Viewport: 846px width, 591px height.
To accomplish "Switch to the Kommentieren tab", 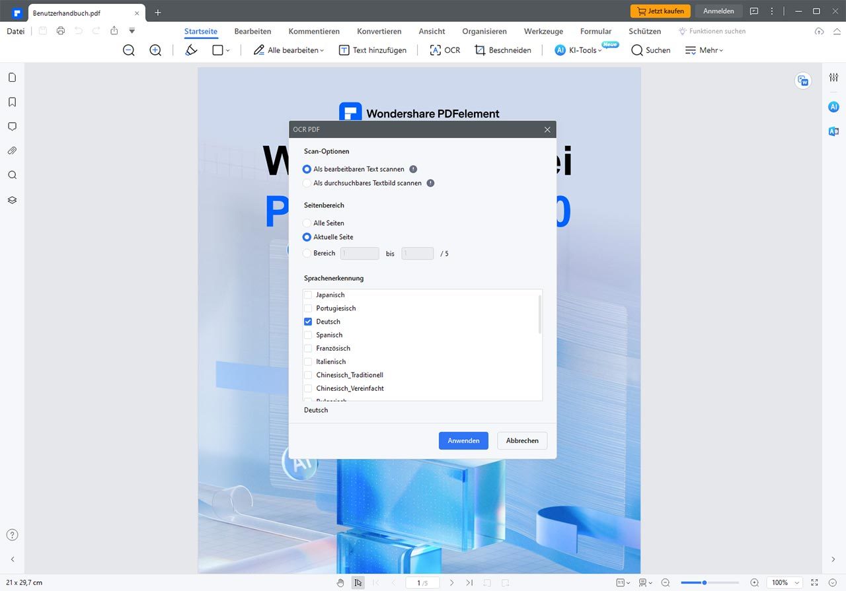I will [314, 31].
